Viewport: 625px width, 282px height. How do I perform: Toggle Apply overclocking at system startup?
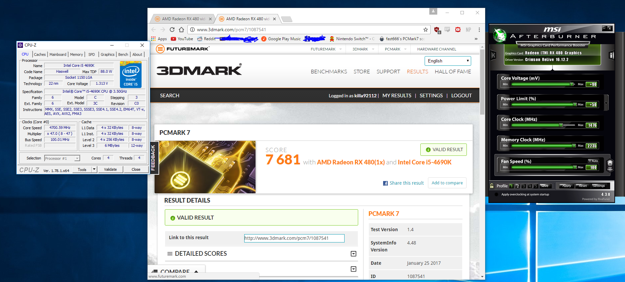(497, 194)
